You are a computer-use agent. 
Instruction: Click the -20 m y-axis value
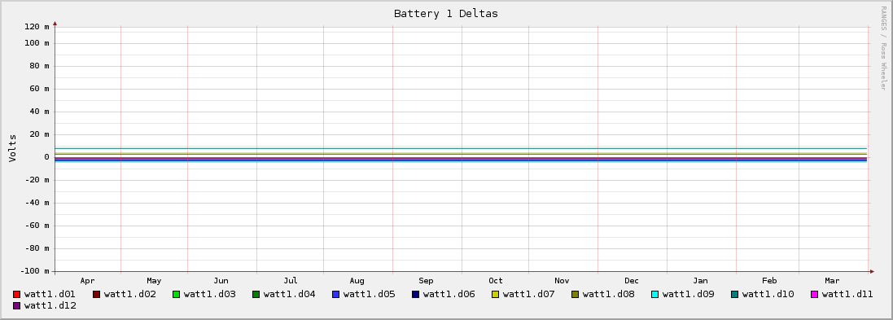pos(37,180)
